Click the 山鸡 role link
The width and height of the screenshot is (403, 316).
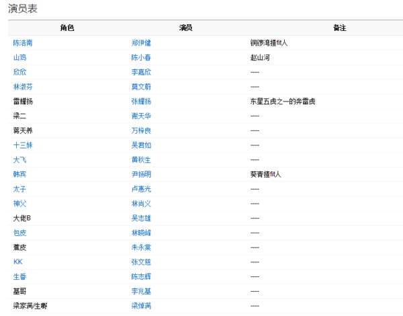point(19,57)
